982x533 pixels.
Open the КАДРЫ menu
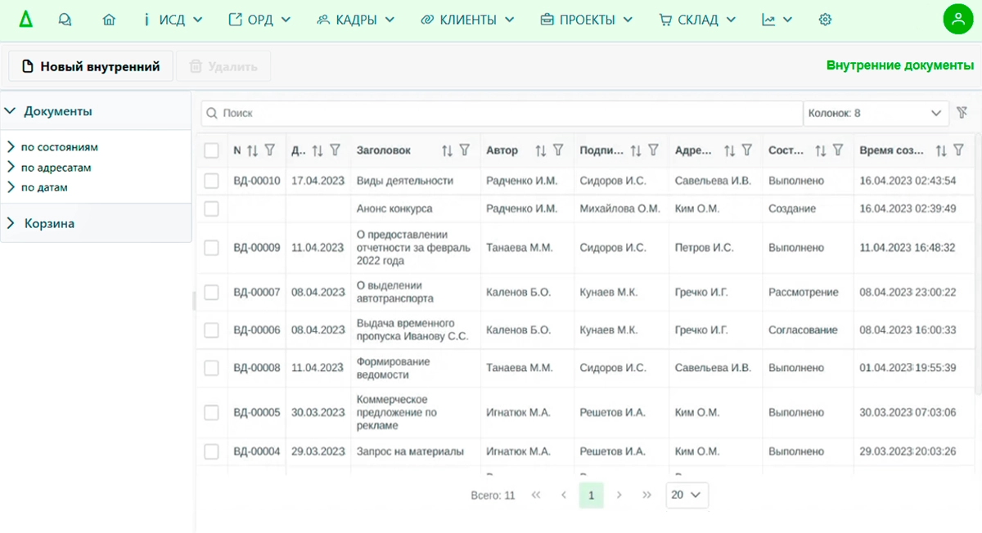(x=356, y=20)
